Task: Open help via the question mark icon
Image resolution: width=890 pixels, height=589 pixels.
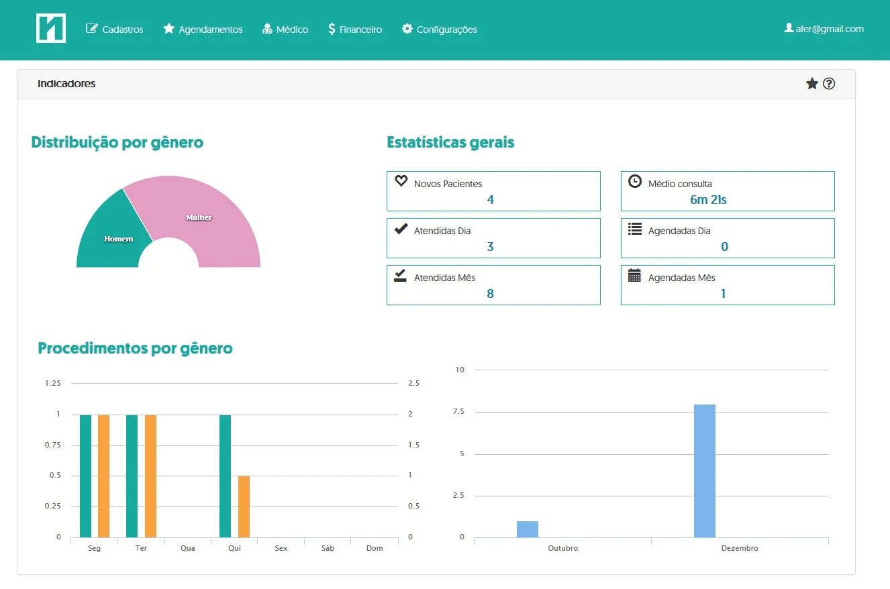Action: coord(829,83)
